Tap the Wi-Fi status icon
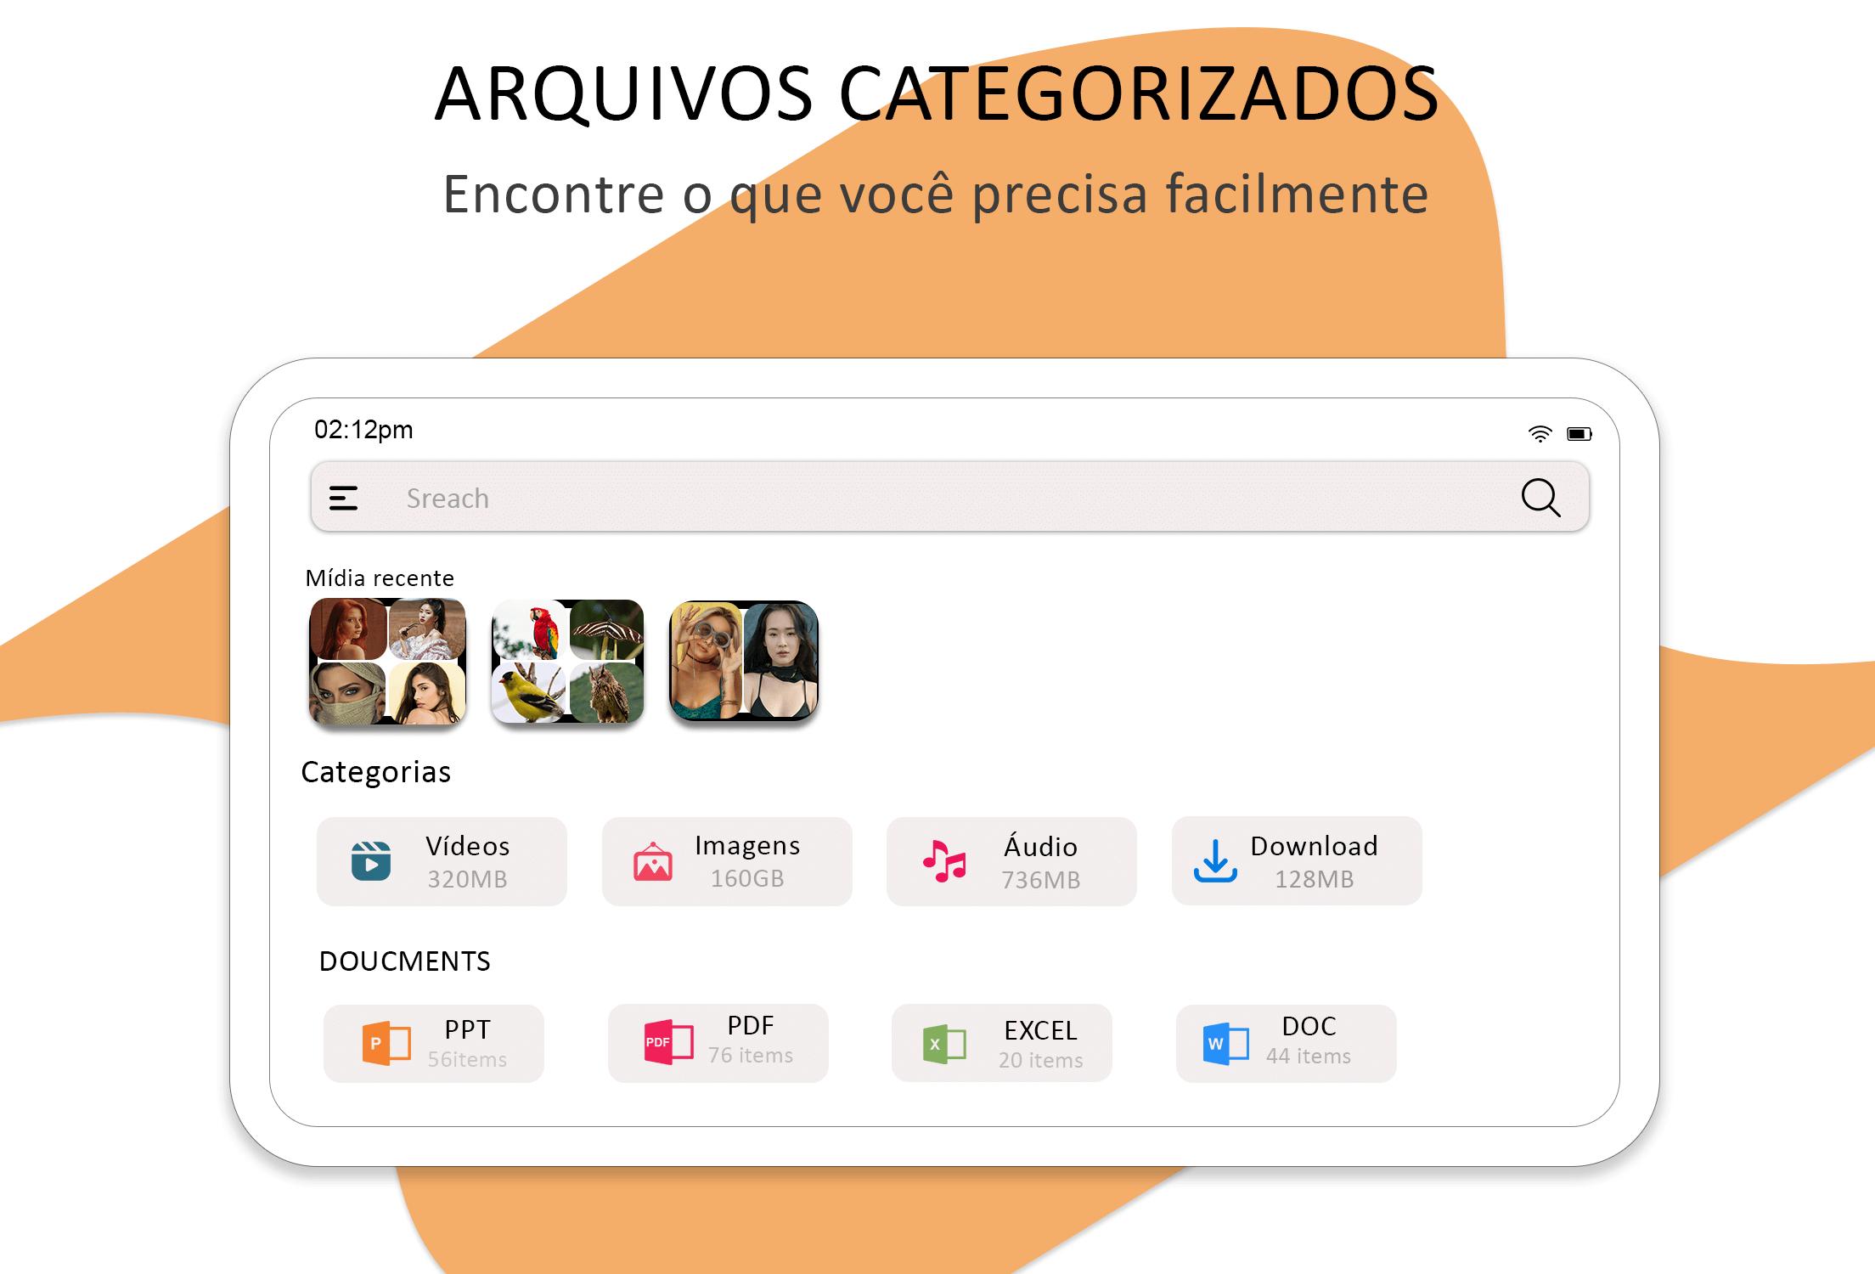Image resolution: width=1875 pixels, height=1274 pixels. (x=1540, y=434)
